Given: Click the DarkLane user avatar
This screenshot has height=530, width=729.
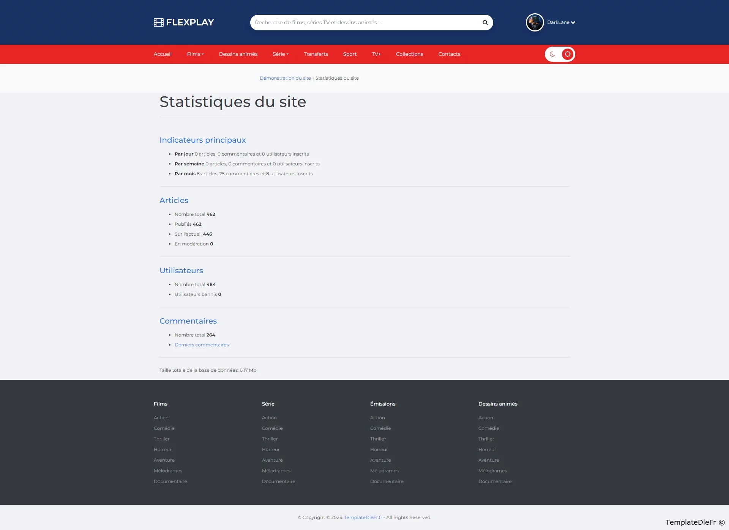Looking at the screenshot, I should (x=535, y=22).
